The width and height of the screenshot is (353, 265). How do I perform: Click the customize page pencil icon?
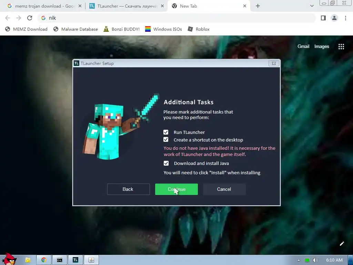pos(342,244)
